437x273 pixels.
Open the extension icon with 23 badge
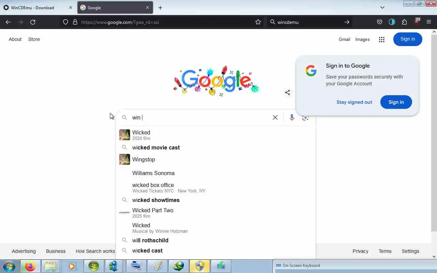[x=417, y=21]
